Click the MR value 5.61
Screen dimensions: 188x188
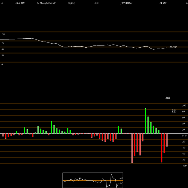174,110
